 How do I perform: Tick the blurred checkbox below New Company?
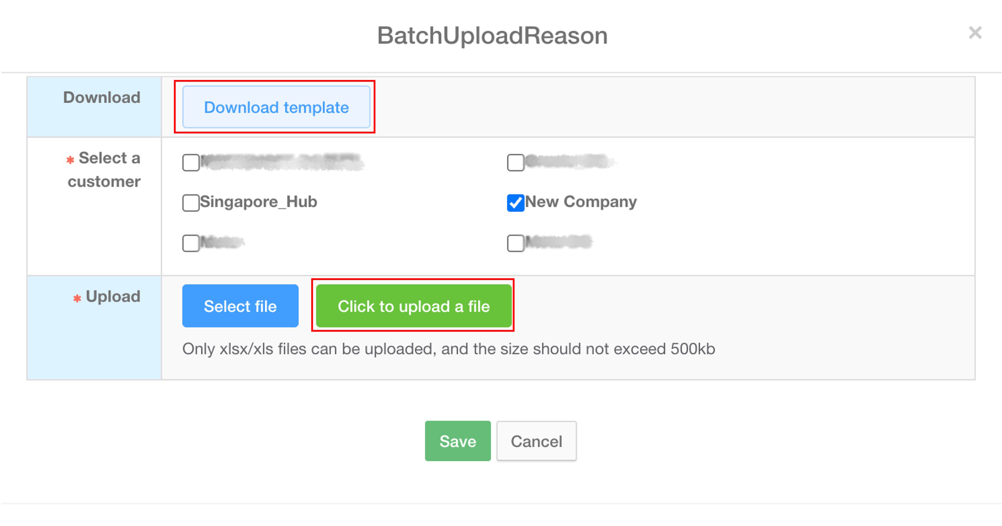(515, 243)
